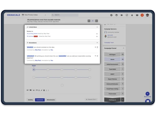Remove the '3d printing labels' linked idea
156x117 pixels.
click(x=97, y=34)
